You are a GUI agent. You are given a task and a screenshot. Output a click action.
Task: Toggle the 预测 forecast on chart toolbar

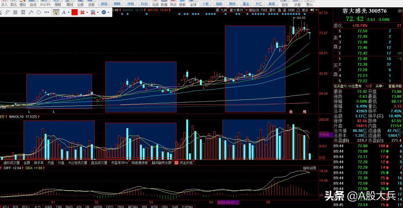coord(291,10)
